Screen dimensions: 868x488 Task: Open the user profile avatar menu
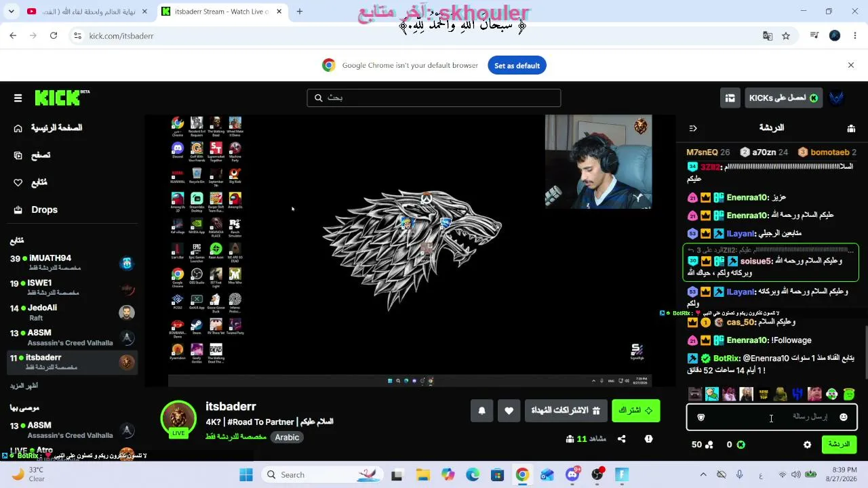837,98
